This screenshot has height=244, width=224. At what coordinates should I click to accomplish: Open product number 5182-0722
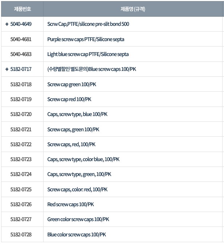tap(21, 144)
